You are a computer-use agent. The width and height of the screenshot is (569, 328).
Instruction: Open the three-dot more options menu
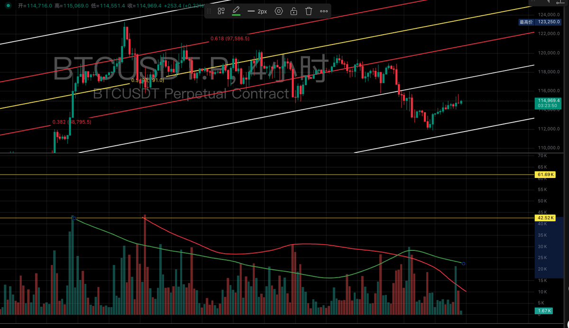tap(324, 11)
